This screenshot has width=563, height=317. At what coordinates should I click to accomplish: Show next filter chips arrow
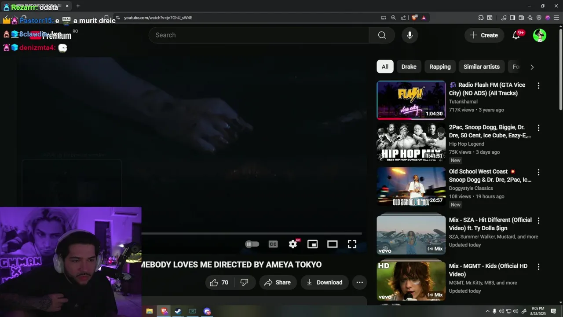pos(532,67)
